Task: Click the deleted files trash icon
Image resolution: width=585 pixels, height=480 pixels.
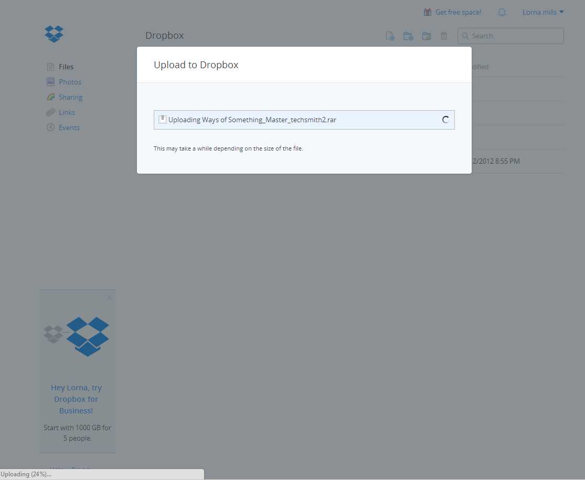Action: pos(443,36)
